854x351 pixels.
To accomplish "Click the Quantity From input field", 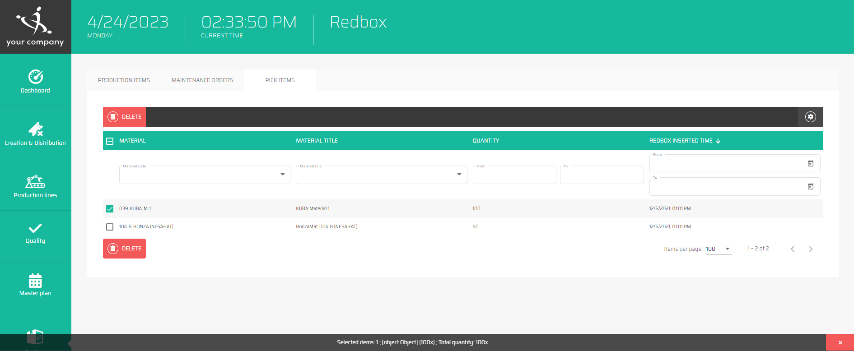I will [x=514, y=175].
